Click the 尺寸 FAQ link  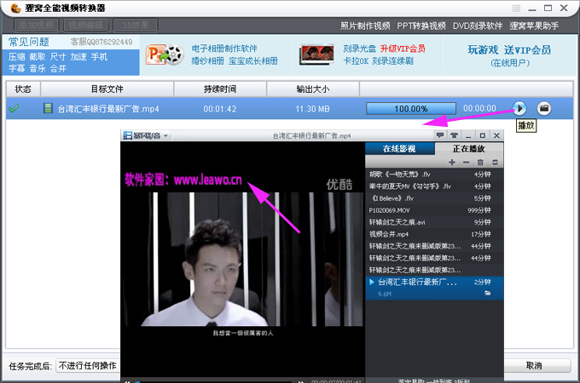[x=58, y=57]
